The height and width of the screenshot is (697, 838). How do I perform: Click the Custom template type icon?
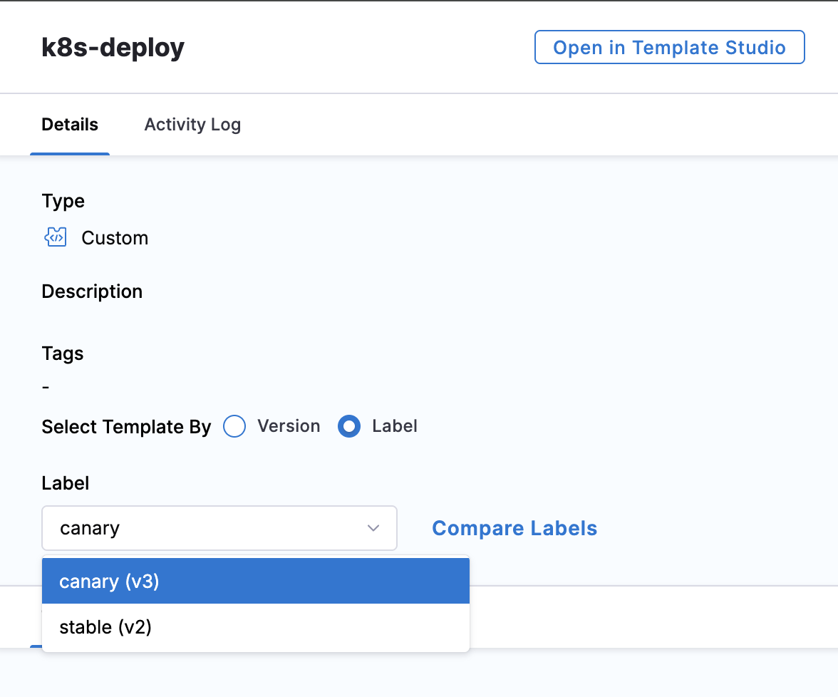point(56,237)
